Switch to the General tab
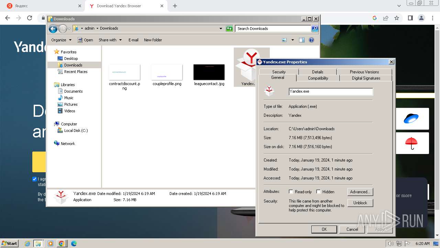The height and width of the screenshot is (248, 440). click(277, 77)
